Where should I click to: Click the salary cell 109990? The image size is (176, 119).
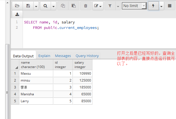82,74
